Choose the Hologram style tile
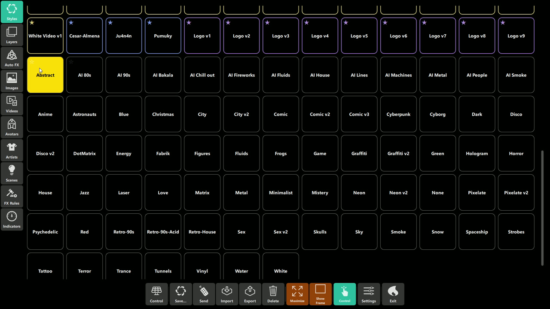 tap(477, 153)
